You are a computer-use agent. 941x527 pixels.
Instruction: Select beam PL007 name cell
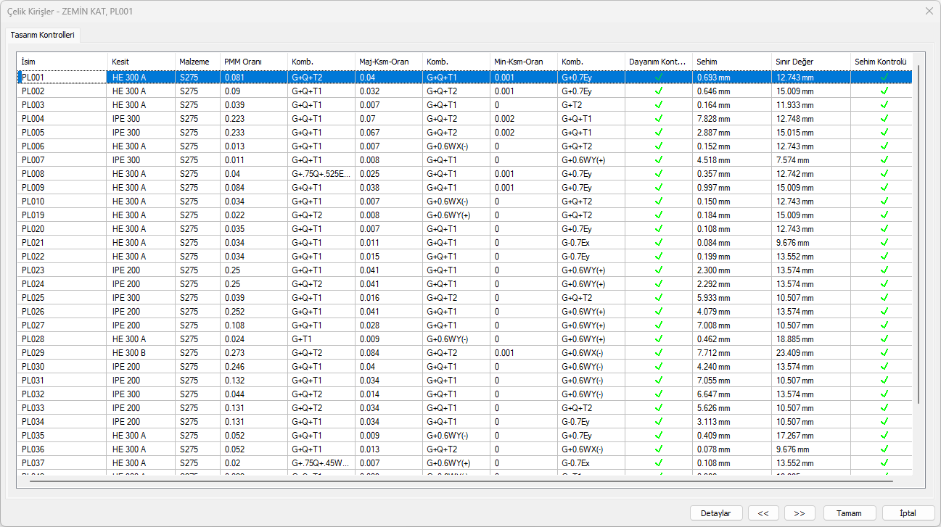[x=62, y=159]
